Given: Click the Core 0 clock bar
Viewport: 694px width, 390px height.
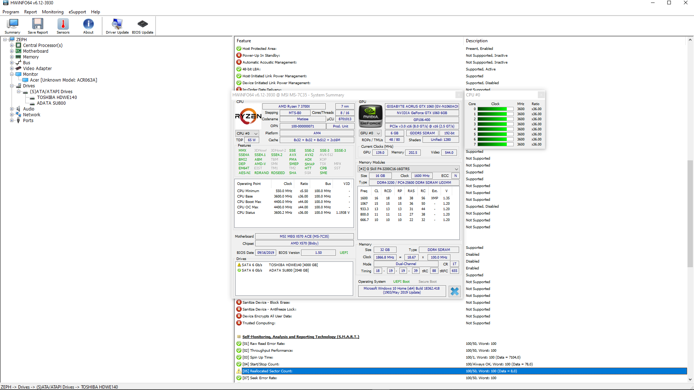Looking at the screenshot, I should coord(495,109).
